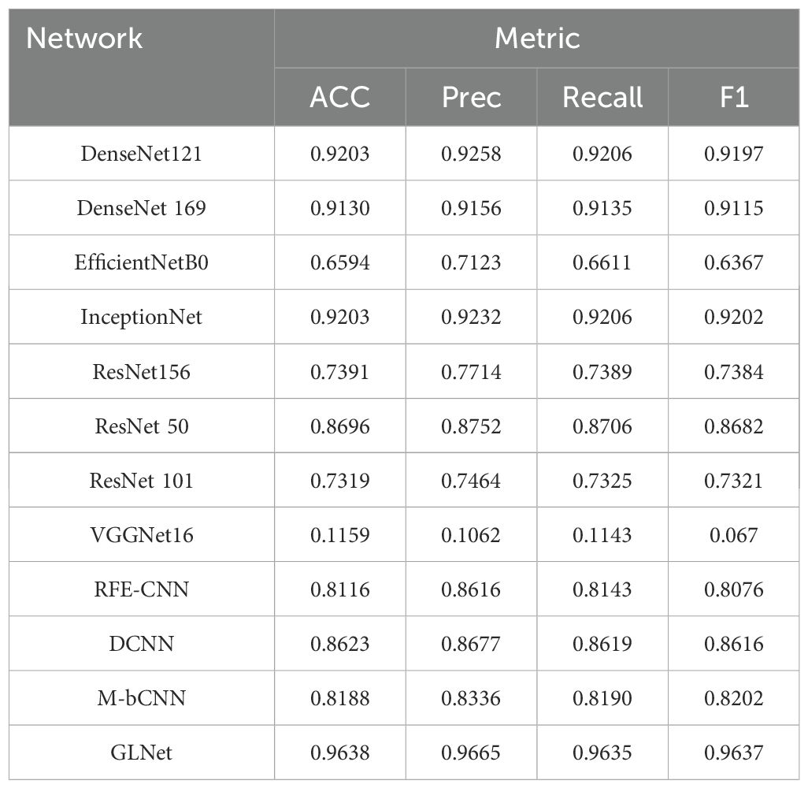Select the VGGNet16 row label
The width and height of the screenshot is (808, 788).
pos(141,535)
